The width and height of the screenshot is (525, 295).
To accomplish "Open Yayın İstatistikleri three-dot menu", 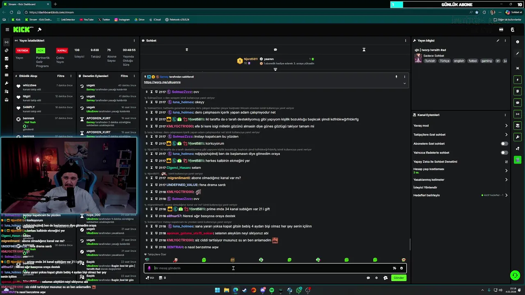I will click(x=134, y=41).
